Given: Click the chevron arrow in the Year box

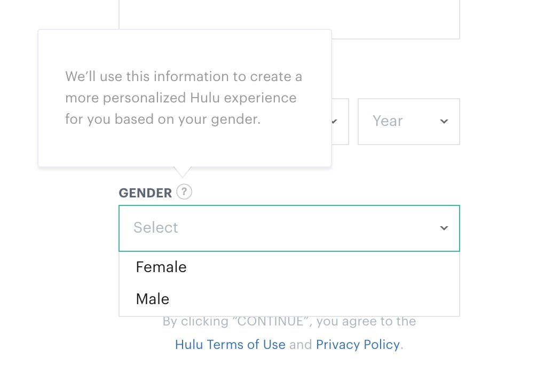Looking at the screenshot, I should point(444,121).
